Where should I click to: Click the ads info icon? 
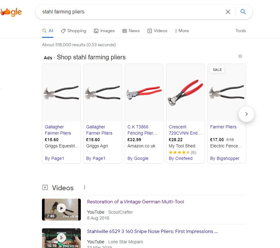point(240,56)
